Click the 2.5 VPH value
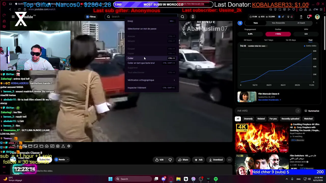Screen dimensions: 326x183 click(306, 34)
